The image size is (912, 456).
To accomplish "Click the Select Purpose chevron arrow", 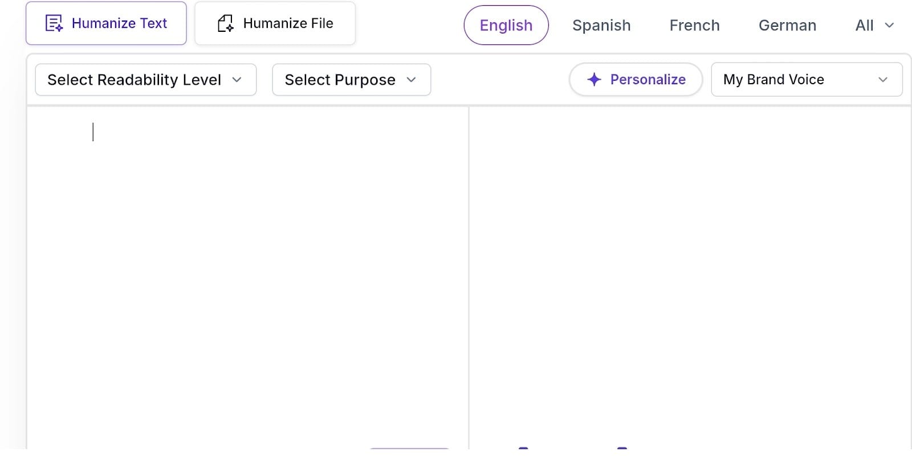I will (412, 80).
